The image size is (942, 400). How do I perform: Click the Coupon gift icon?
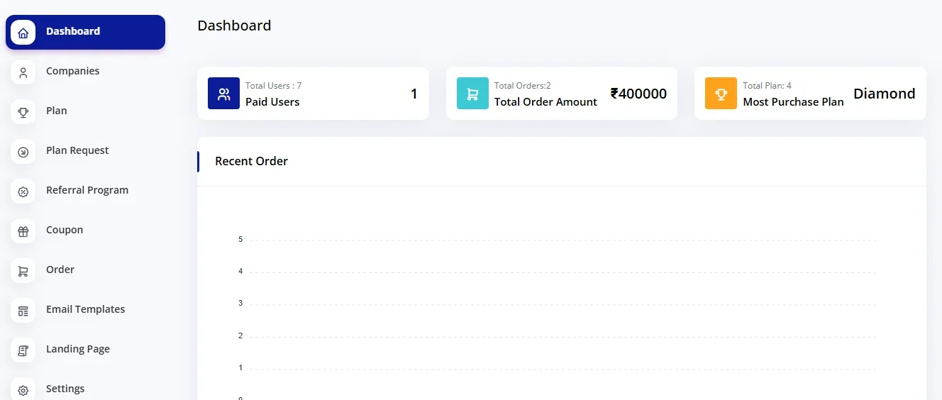coord(23,231)
